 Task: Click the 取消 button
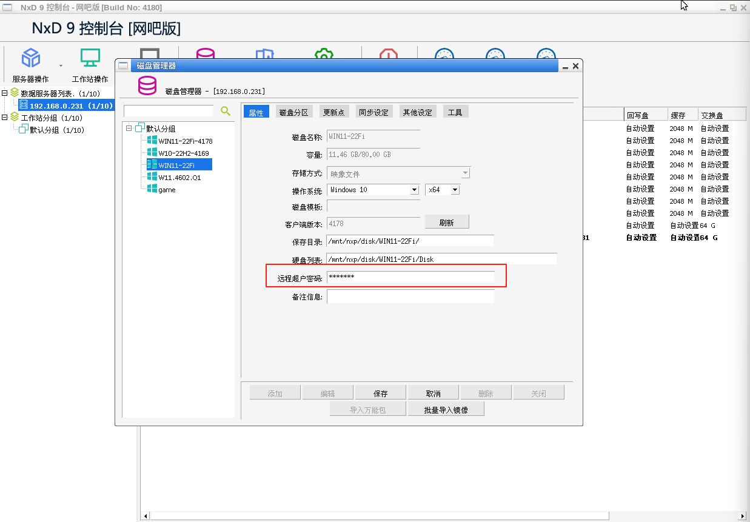tap(433, 393)
